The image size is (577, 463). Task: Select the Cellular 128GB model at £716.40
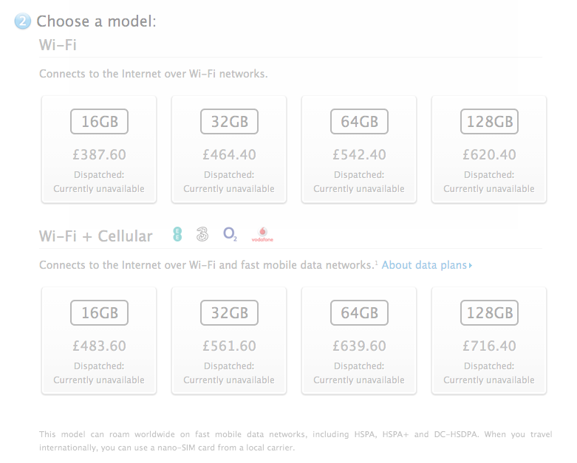(x=489, y=341)
